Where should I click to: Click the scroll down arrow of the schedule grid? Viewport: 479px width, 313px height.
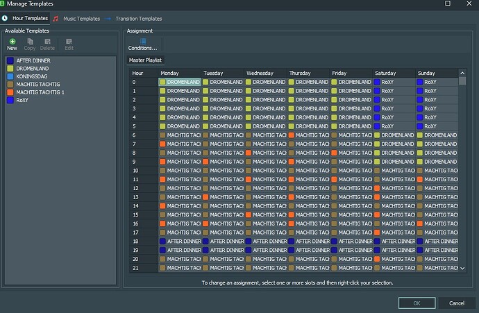click(x=462, y=268)
